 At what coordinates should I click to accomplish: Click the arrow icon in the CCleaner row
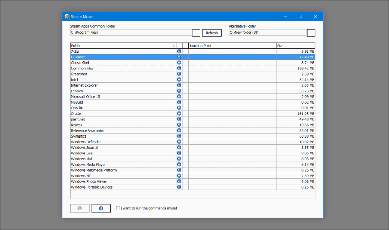179,57
